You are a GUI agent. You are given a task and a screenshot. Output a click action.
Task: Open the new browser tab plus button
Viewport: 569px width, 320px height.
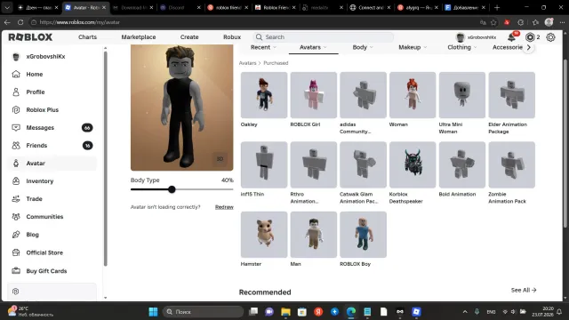[497, 7]
